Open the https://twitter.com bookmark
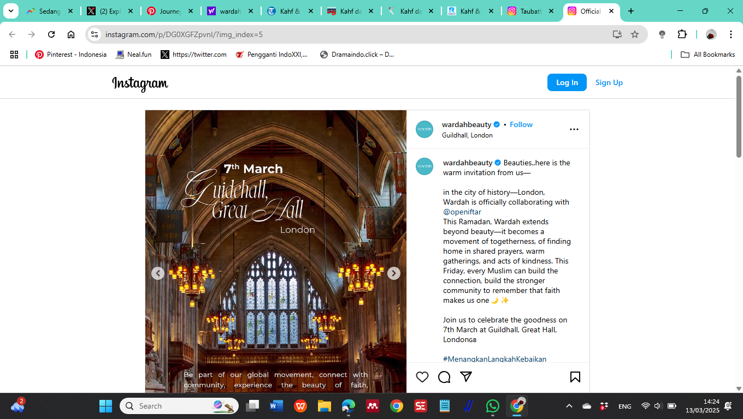The height and width of the screenshot is (419, 743). 193,55
